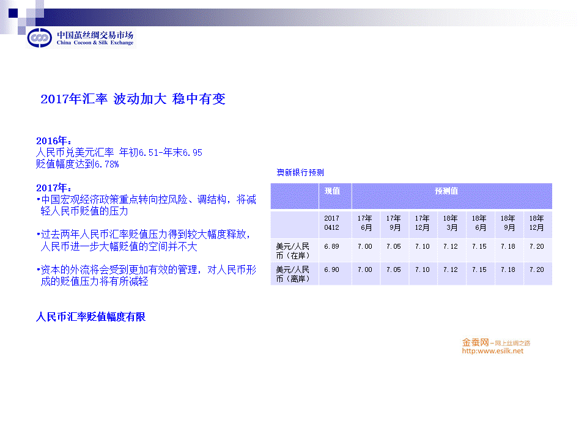The height and width of the screenshot is (440, 587).
Task: Click the 18年12月 column header
Action: pyautogui.click(x=537, y=223)
